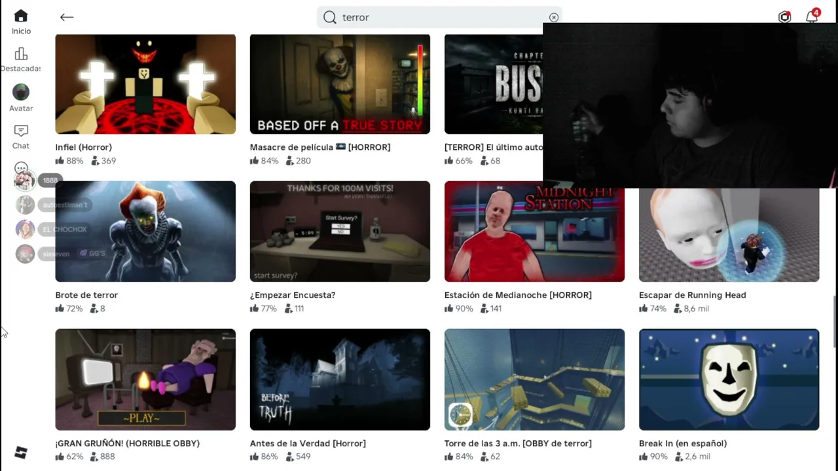Click 'Masacre de película [HORROR]' title
838x471 pixels.
[x=320, y=147]
